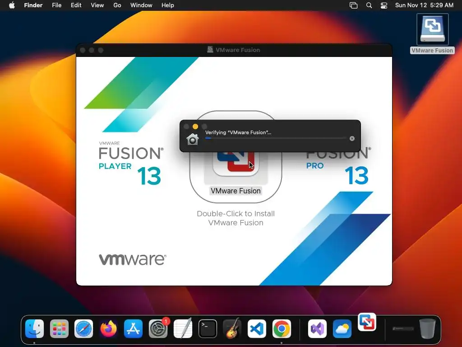Image resolution: width=462 pixels, height=347 pixels.
Task: Open Safari from the Dock
Action: coord(83,328)
